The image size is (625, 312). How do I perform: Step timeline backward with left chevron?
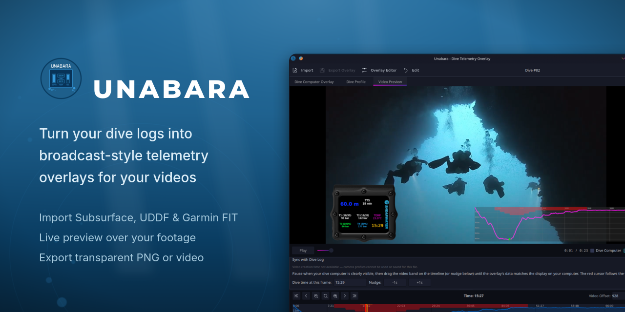pos(306,295)
